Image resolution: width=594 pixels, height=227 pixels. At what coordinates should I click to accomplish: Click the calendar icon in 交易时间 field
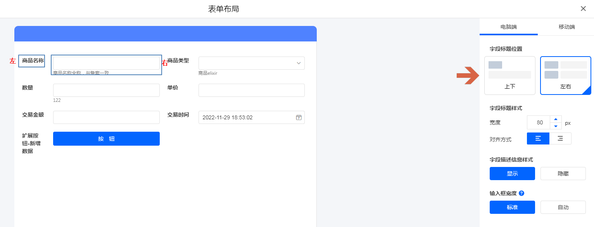pos(299,117)
